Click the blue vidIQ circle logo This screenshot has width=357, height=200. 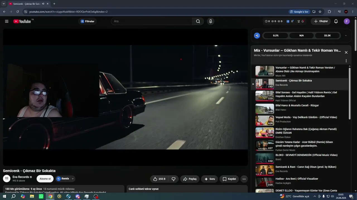[257, 36]
